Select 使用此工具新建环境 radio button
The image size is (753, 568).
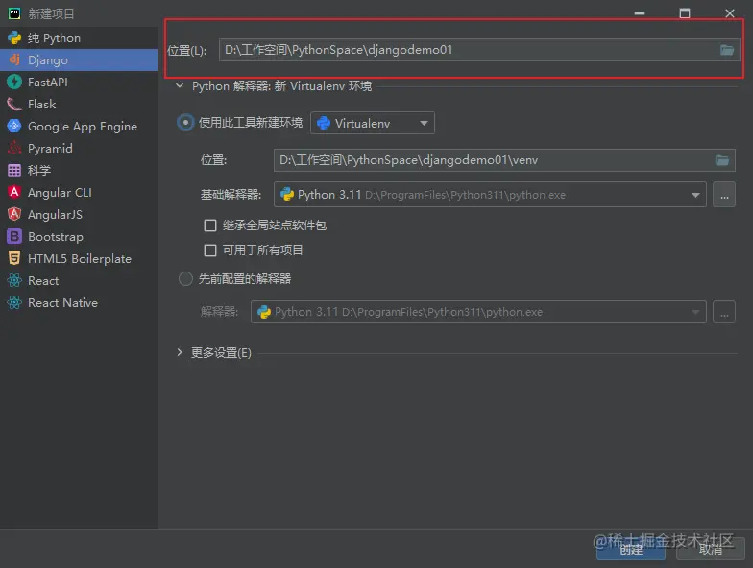(x=185, y=123)
